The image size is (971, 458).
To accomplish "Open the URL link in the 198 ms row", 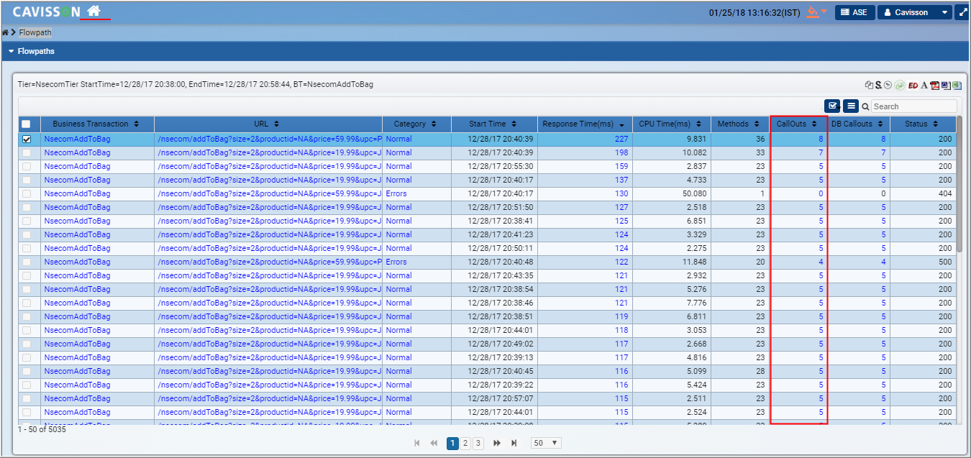I will [269, 153].
